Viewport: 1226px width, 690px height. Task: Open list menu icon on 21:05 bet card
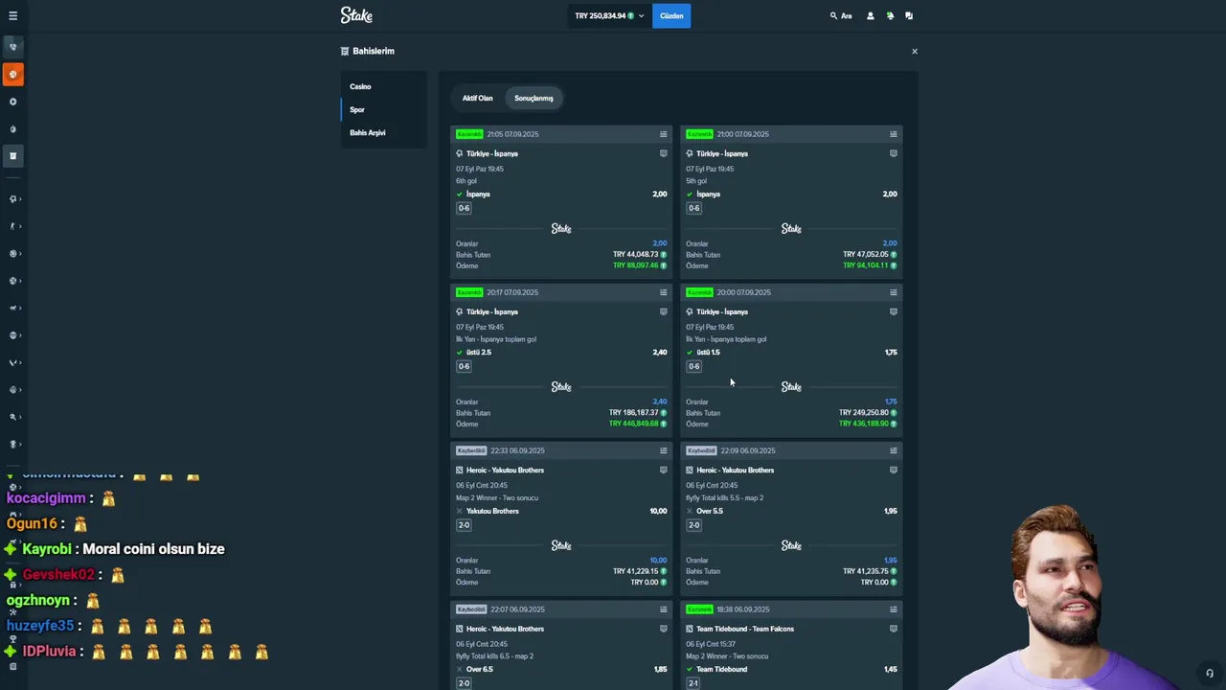click(663, 134)
